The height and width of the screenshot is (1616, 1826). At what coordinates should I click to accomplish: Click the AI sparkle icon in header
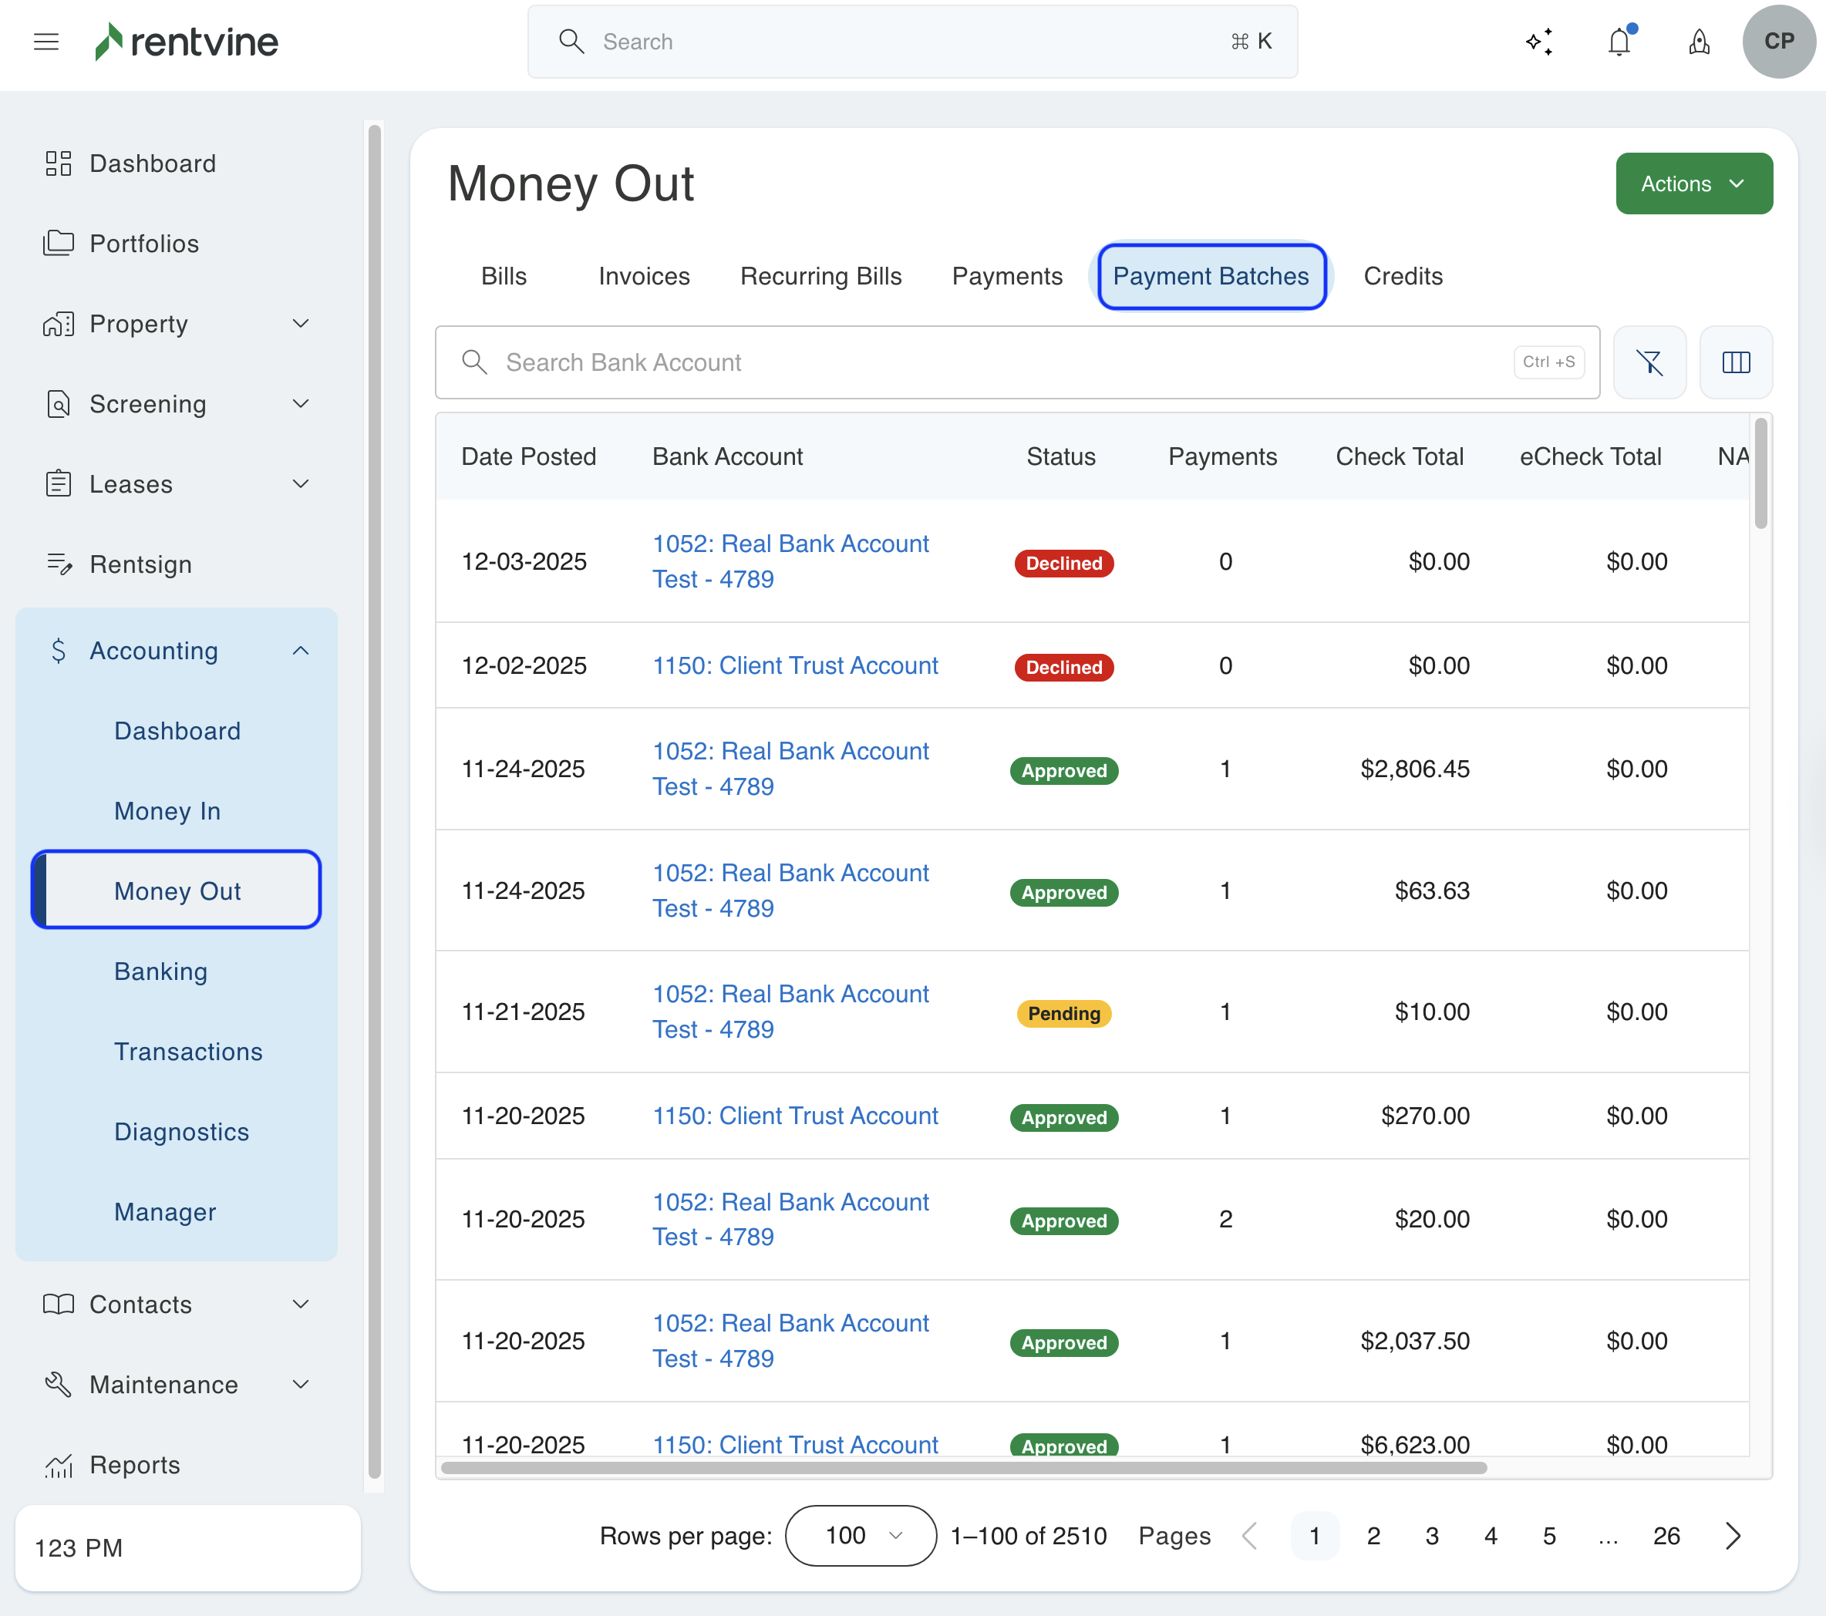click(x=1538, y=41)
